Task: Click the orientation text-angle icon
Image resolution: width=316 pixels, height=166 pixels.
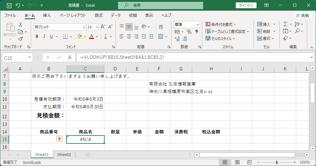Action: [144, 26]
